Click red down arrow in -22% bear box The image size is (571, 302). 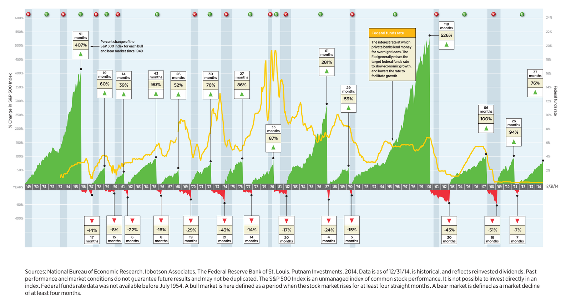132,221
